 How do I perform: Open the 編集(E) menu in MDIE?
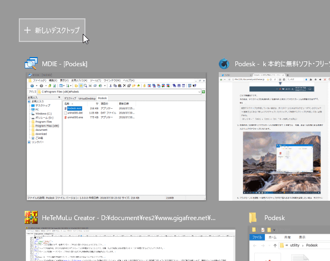pyautogui.click(x=53, y=81)
